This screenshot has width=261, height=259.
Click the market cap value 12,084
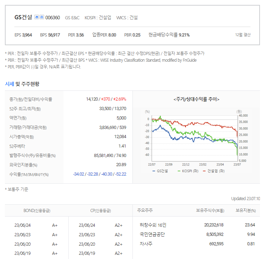point(120,137)
